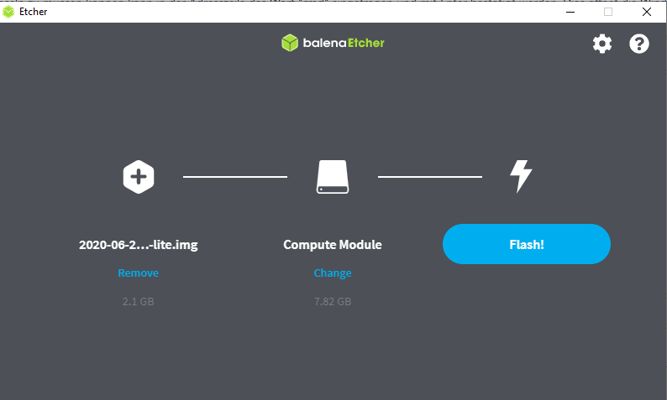Image resolution: width=667 pixels, height=400 pixels.
Task: Remove the selected image file
Action: tap(139, 273)
